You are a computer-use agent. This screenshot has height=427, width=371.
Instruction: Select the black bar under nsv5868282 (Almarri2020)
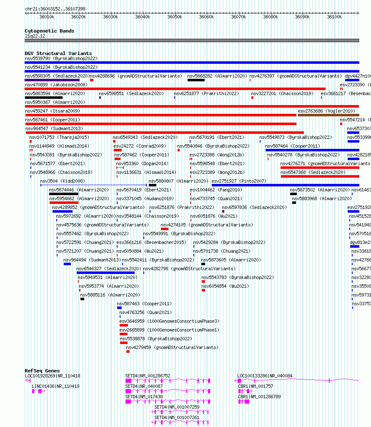pyautogui.click(x=196, y=80)
